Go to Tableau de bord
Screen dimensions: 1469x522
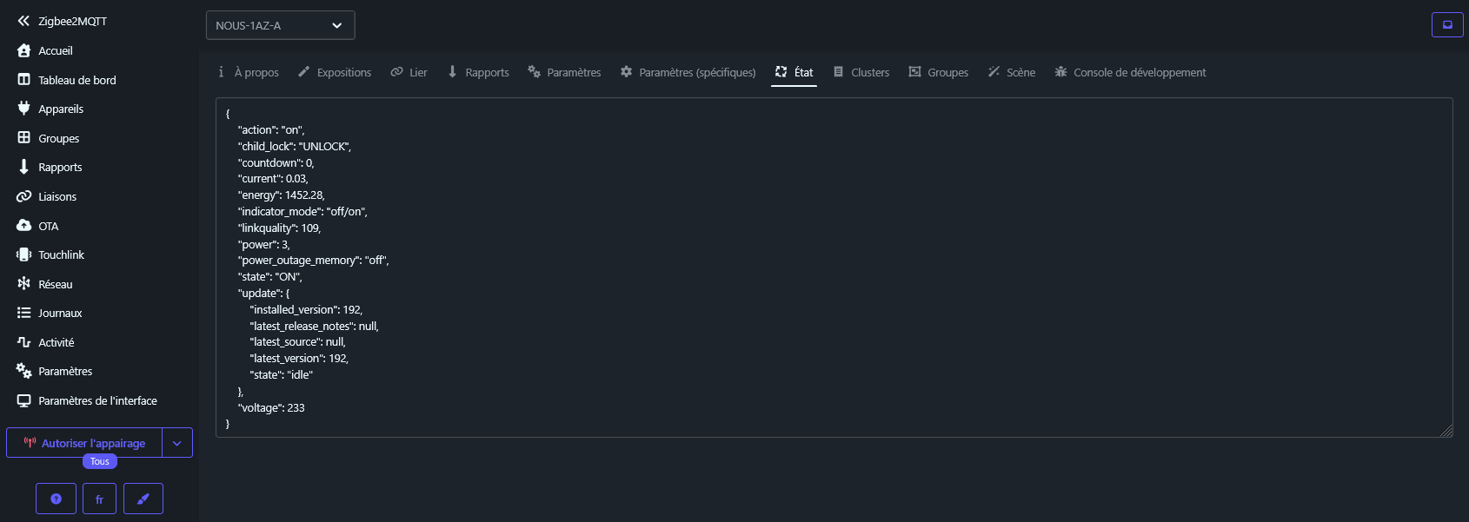point(76,80)
